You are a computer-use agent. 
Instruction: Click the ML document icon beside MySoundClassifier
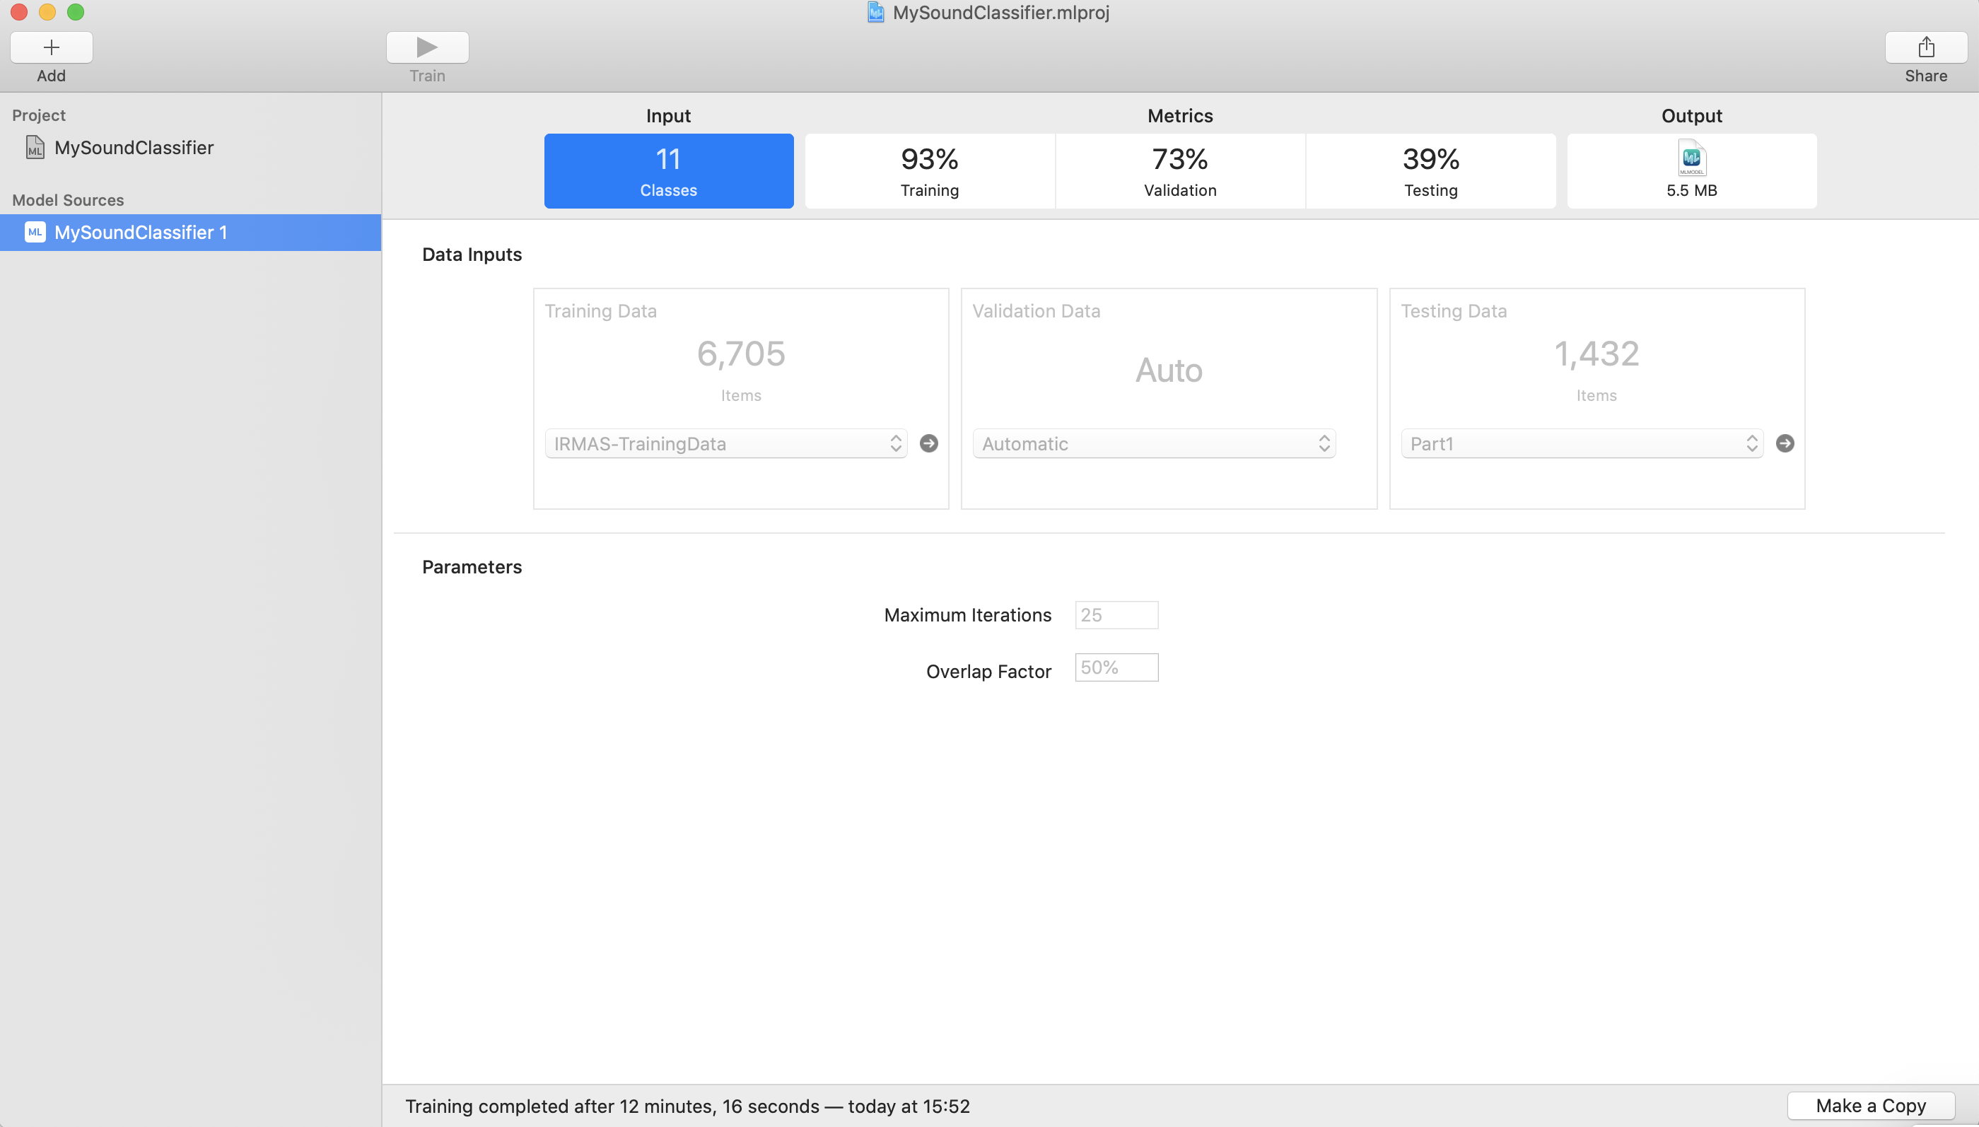coord(33,148)
